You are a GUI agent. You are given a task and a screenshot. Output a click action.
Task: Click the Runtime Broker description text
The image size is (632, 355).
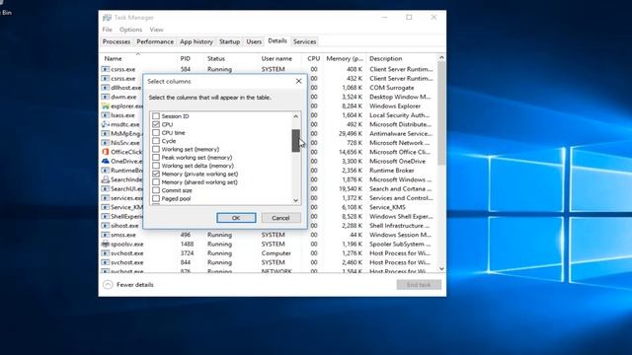click(x=392, y=171)
